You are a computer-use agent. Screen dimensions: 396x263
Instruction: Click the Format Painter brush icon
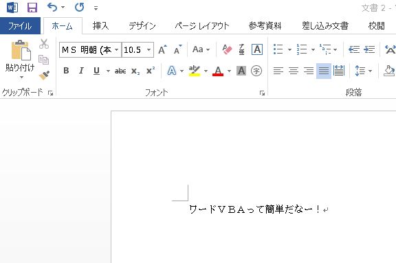pyautogui.click(x=44, y=75)
